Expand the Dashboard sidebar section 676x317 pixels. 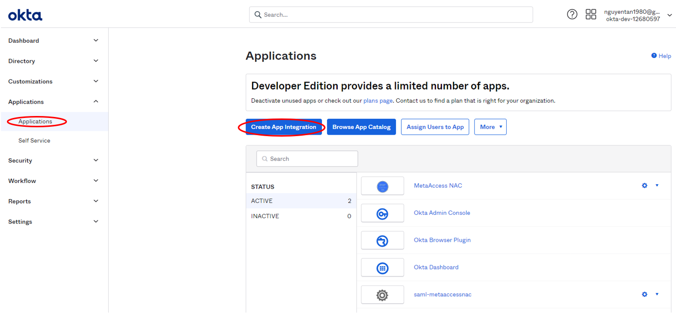[96, 40]
